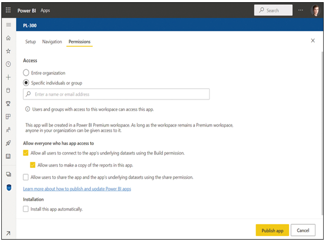Click the top Search box

pyautogui.click(x=273, y=10)
